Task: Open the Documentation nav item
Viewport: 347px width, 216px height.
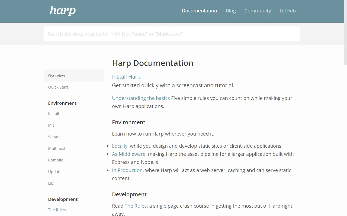Action: [199, 11]
